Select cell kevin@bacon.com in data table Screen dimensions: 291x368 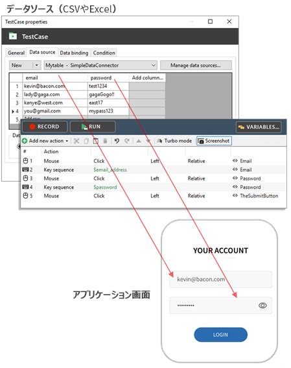(55, 86)
